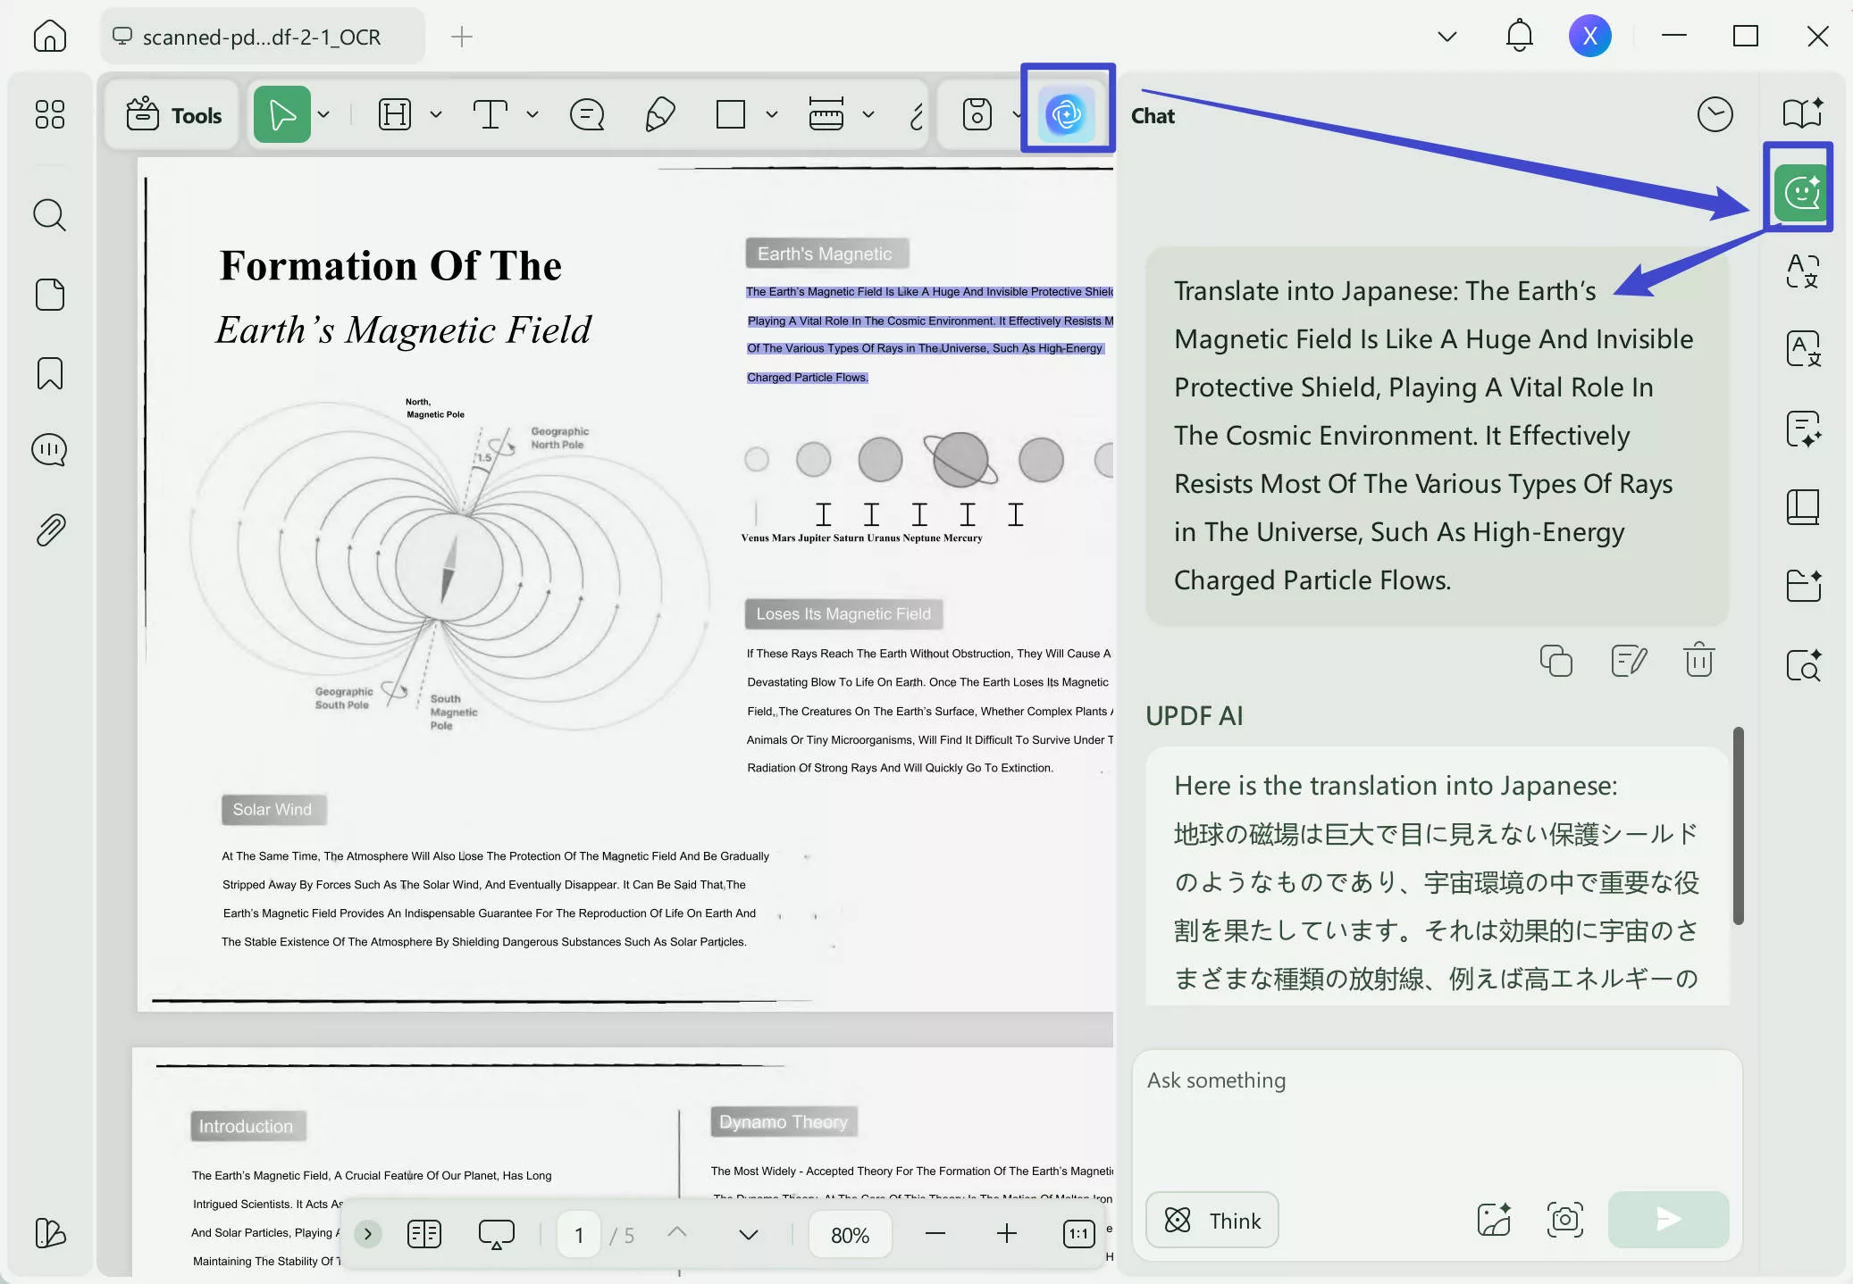This screenshot has width=1853, height=1284.
Task: Select the Rectangle shape tool
Action: click(731, 114)
